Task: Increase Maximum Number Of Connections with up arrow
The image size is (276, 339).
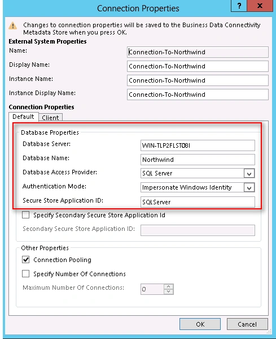Action: tap(169, 286)
